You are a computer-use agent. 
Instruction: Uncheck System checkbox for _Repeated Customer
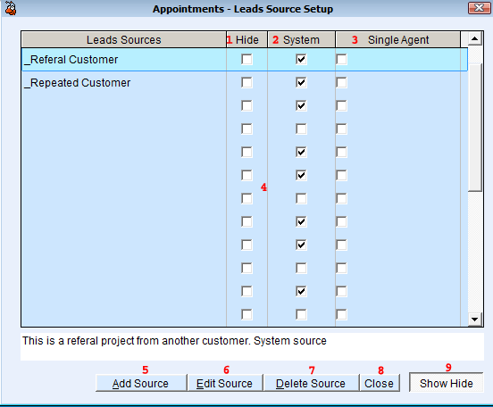(x=301, y=83)
